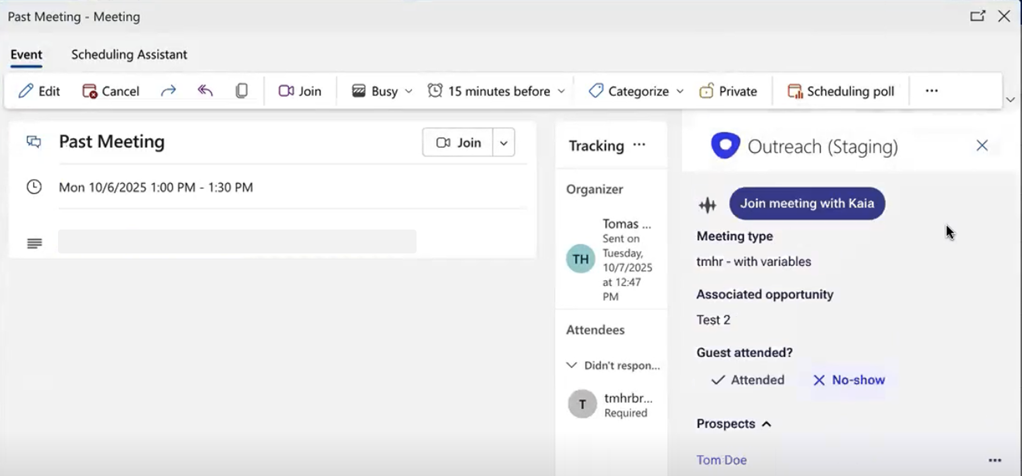Screen dimensions: 1022x476
Task: Toggle the Private lock option
Action: pos(728,91)
